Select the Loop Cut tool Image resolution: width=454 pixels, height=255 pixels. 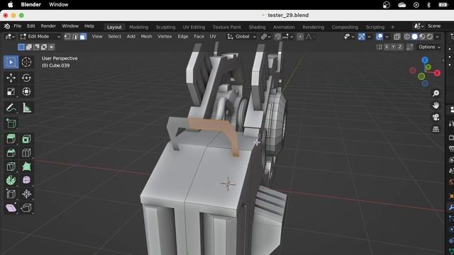(x=26, y=153)
